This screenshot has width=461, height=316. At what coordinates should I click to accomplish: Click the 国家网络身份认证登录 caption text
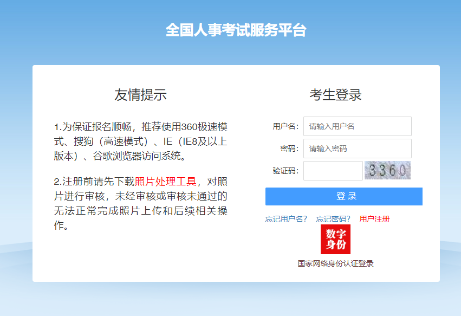[335, 263]
